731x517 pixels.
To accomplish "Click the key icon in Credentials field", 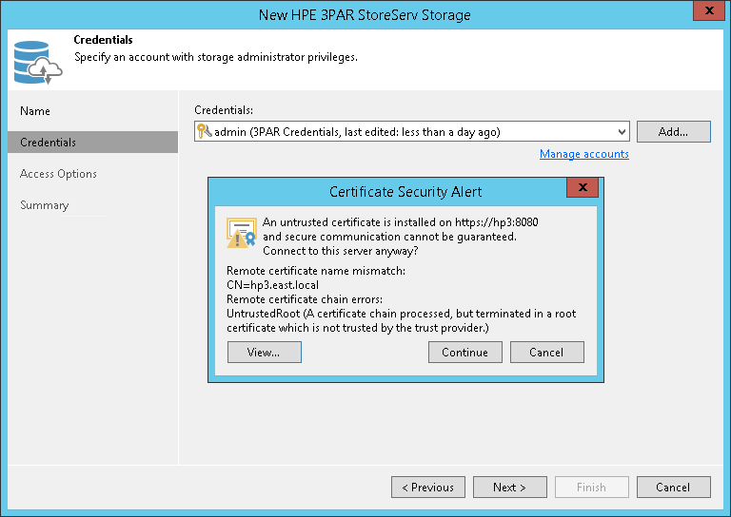I will tap(204, 132).
